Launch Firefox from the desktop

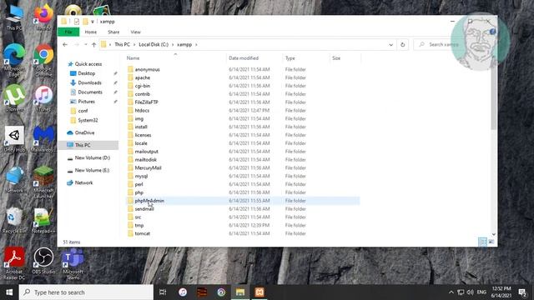click(43, 17)
